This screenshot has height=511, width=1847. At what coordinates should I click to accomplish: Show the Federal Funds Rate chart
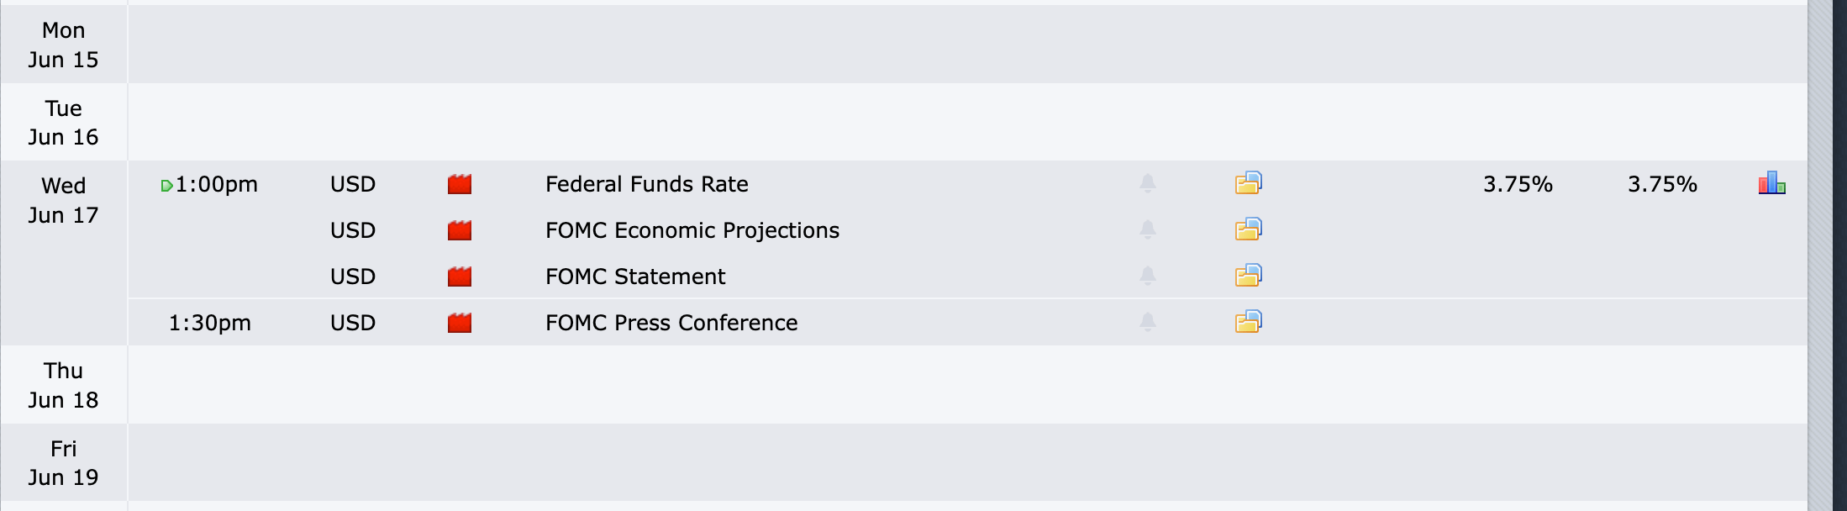point(1771,183)
